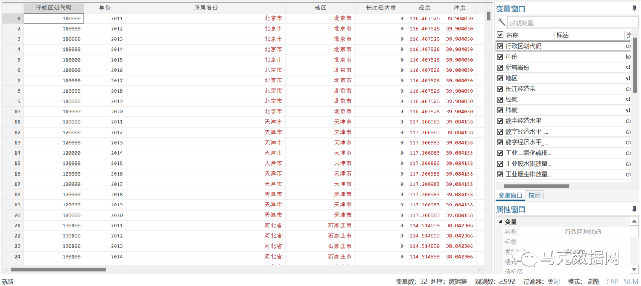Screen dimensions: 641x286
Task: Click the 河北省 cell in row 22
Action: click(206, 236)
